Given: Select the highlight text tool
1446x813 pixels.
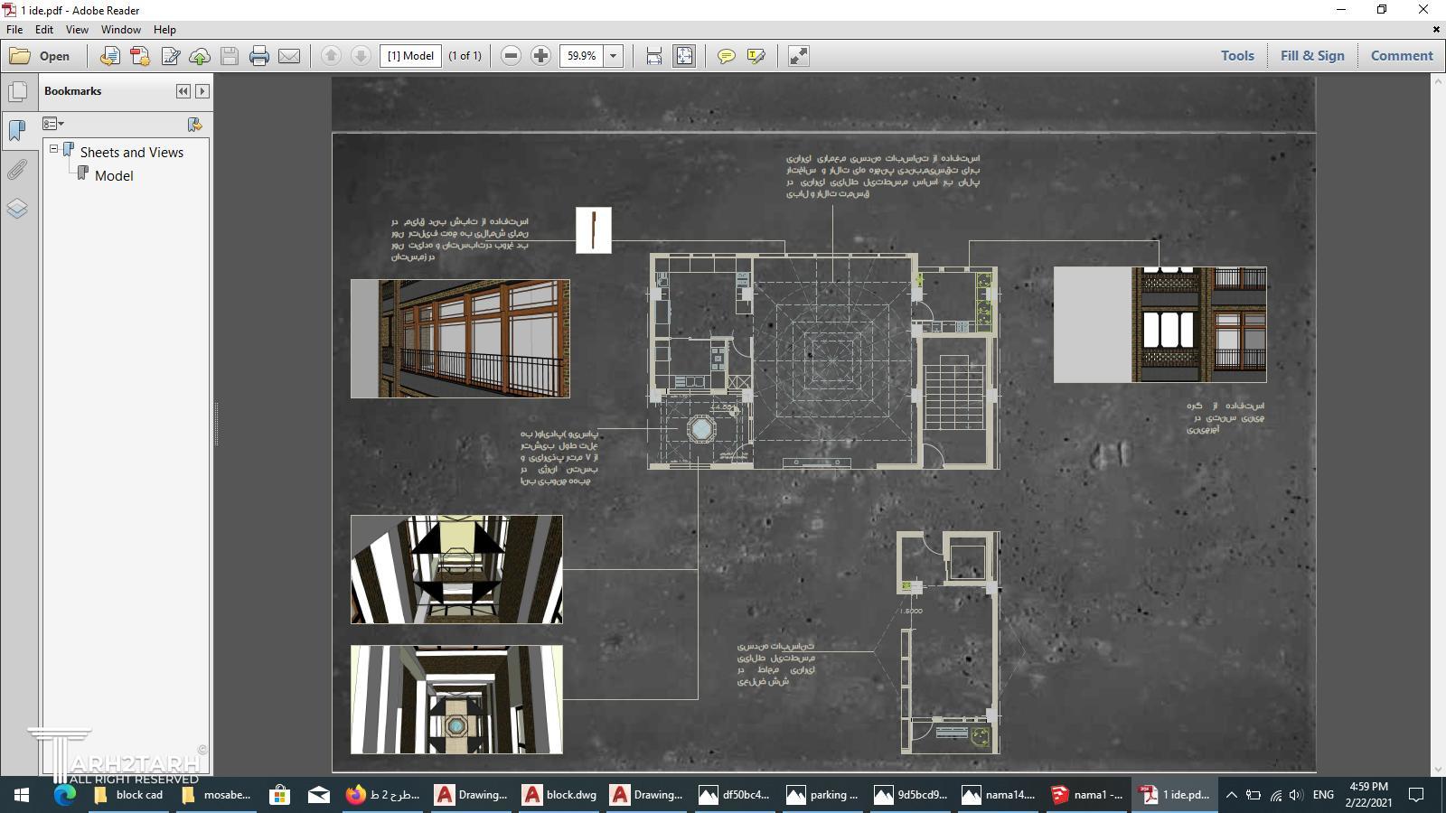Looking at the screenshot, I should (756, 56).
